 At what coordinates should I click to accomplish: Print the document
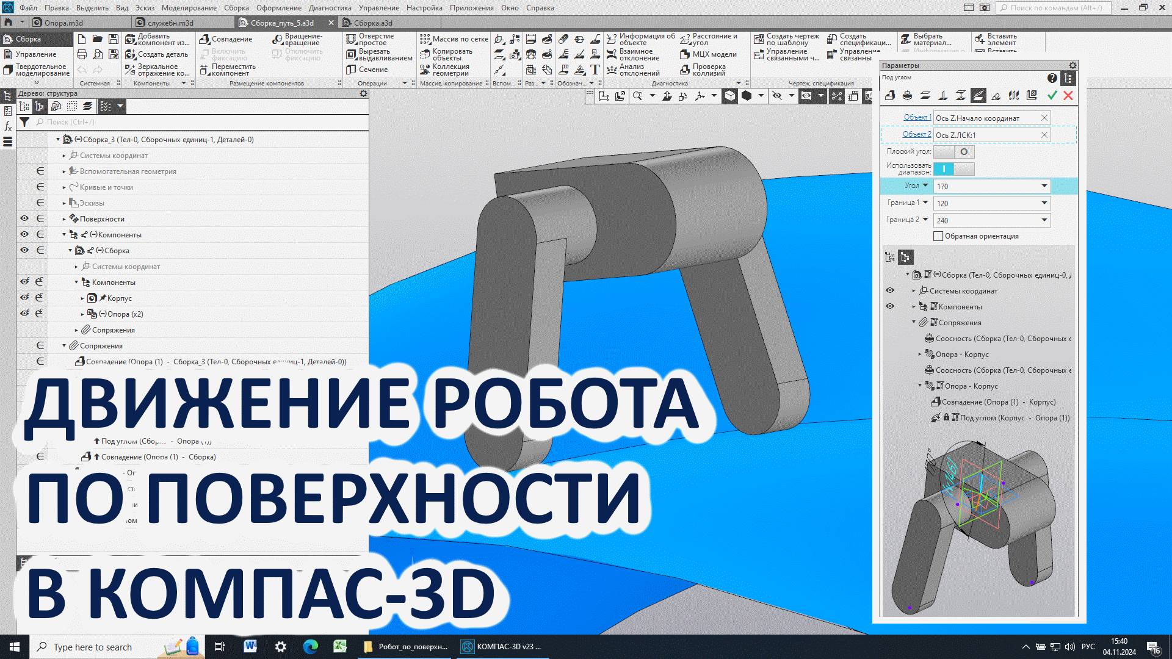82,54
